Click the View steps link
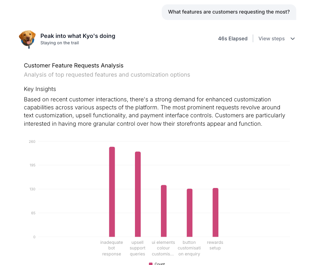The height and width of the screenshot is (265, 329). point(272,38)
